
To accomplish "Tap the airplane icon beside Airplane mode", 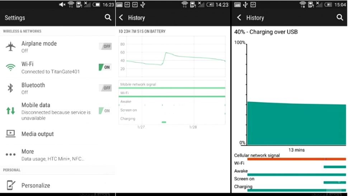I will point(11,46).
